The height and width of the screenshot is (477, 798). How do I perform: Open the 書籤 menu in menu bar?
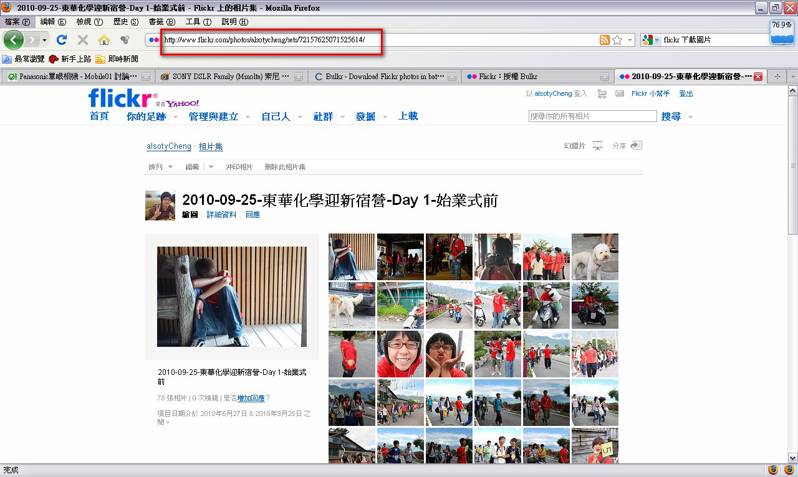pyautogui.click(x=161, y=22)
